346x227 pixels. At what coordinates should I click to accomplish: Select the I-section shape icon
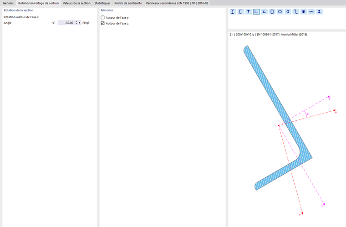[233, 12]
